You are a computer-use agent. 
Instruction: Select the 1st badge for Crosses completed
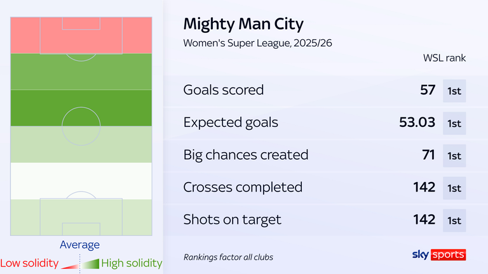(x=454, y=188)
